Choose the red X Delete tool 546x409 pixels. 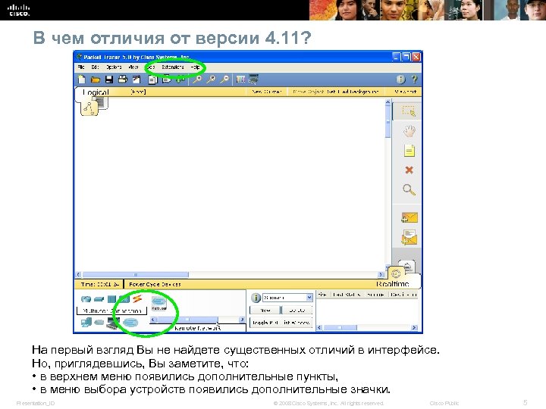pyautogui.click(x=409, y=170)
